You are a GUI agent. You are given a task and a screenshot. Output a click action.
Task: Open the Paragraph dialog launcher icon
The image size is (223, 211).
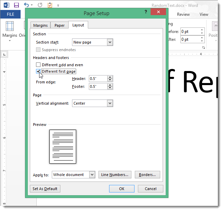pyautogui.click(x=204, y=47)
